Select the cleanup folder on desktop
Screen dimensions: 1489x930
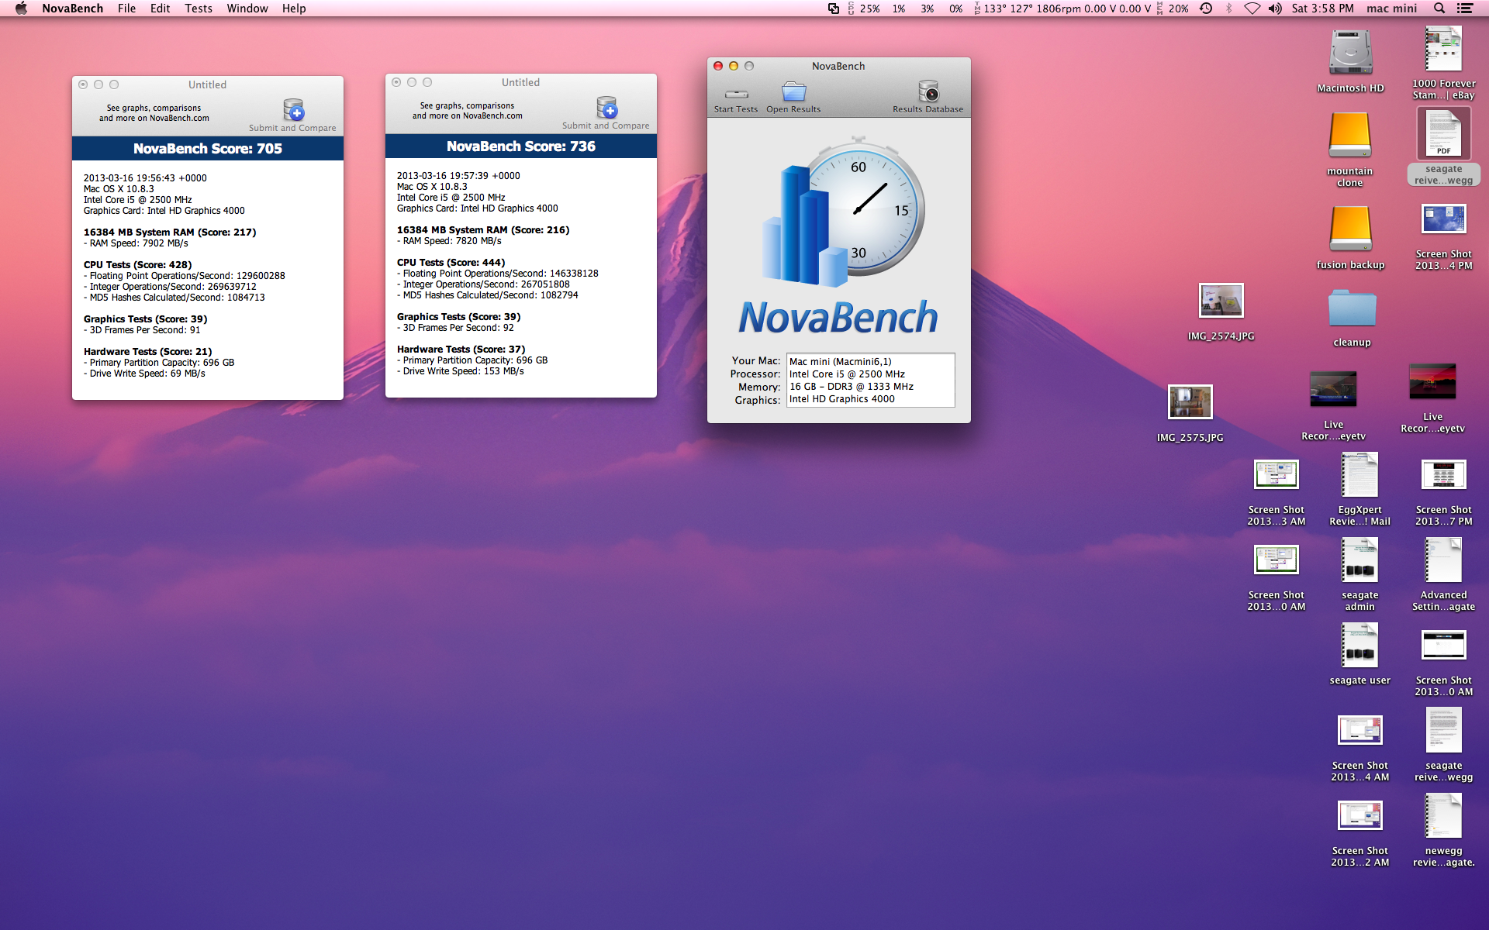pos(1352,308)
